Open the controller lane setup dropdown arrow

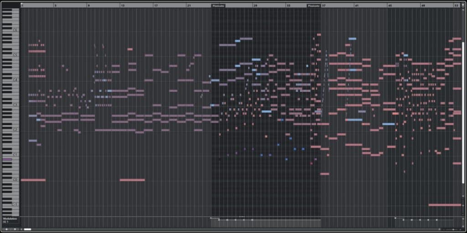(x=15, y=229)
